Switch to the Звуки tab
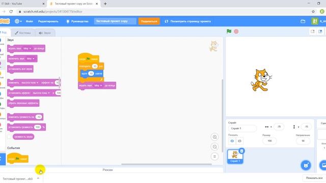326x183 pixels. [45, 33]
